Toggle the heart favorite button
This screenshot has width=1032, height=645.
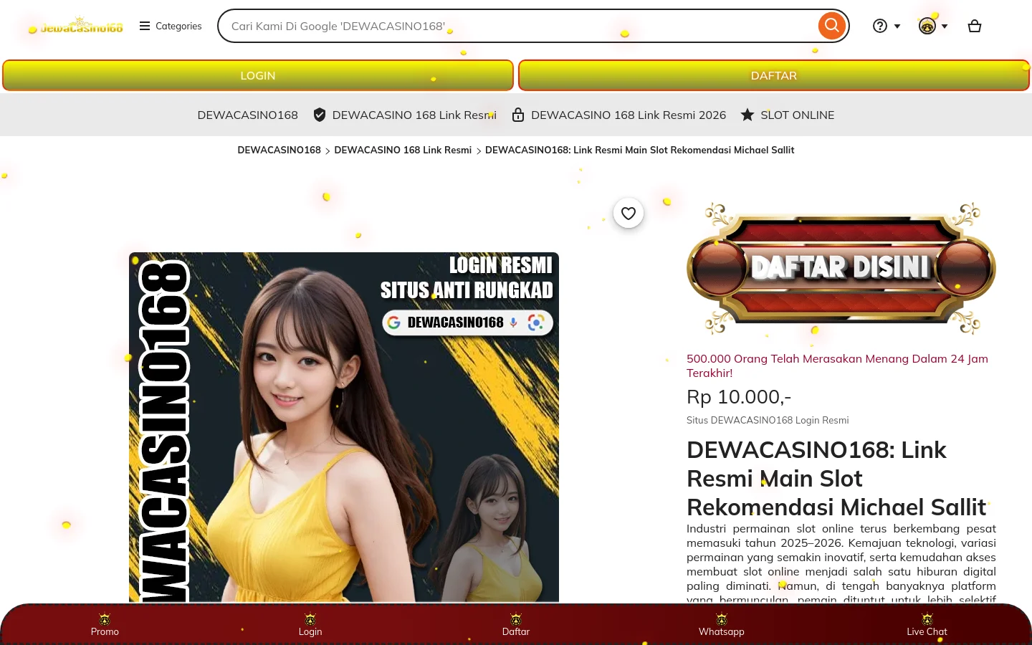pos(629,213)
